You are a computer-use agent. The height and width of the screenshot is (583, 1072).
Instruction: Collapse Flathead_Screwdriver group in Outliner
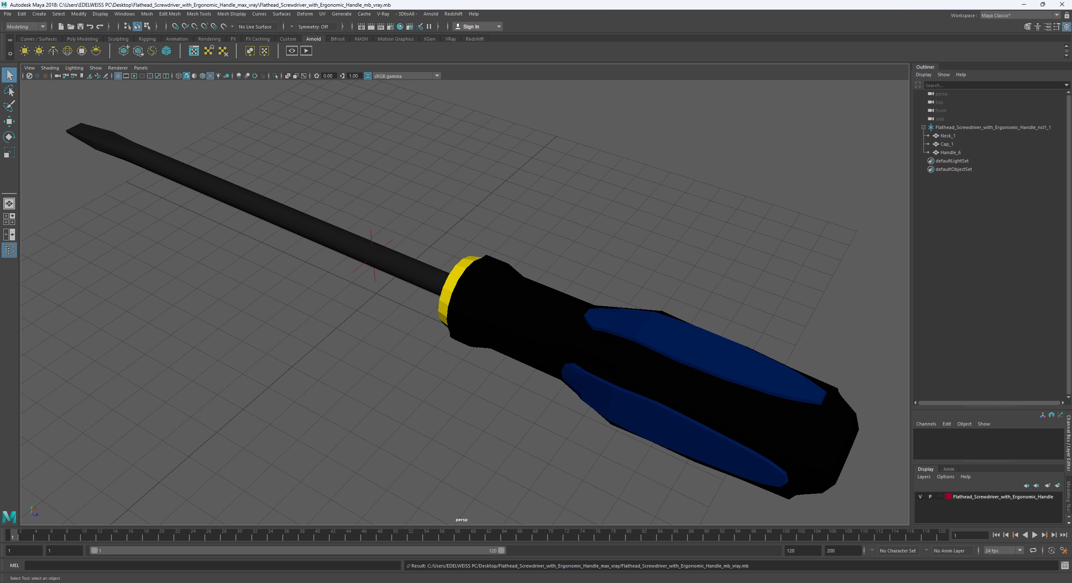(923, 127)
